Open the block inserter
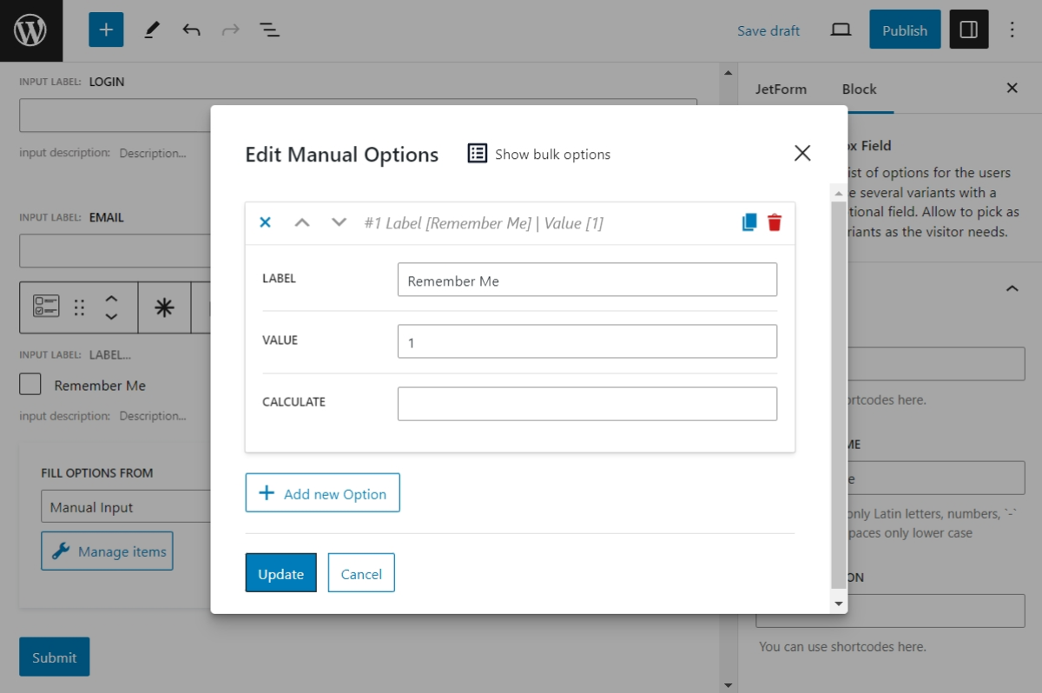Viewport: 1042px width, 693px height. point(105,29)
